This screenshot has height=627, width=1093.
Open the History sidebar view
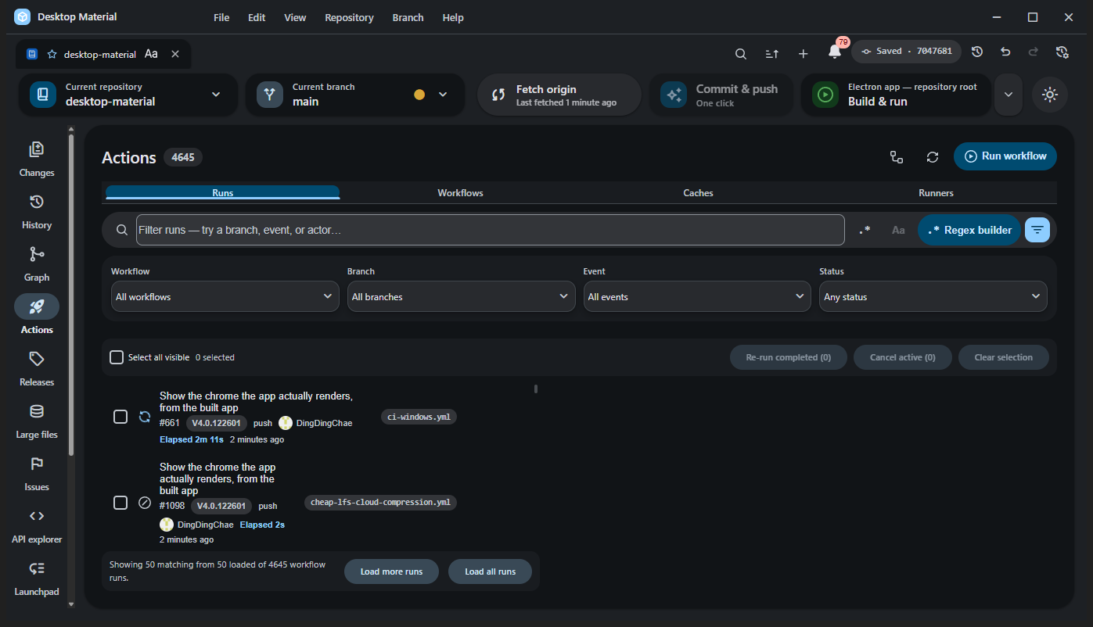coord(37,211)
